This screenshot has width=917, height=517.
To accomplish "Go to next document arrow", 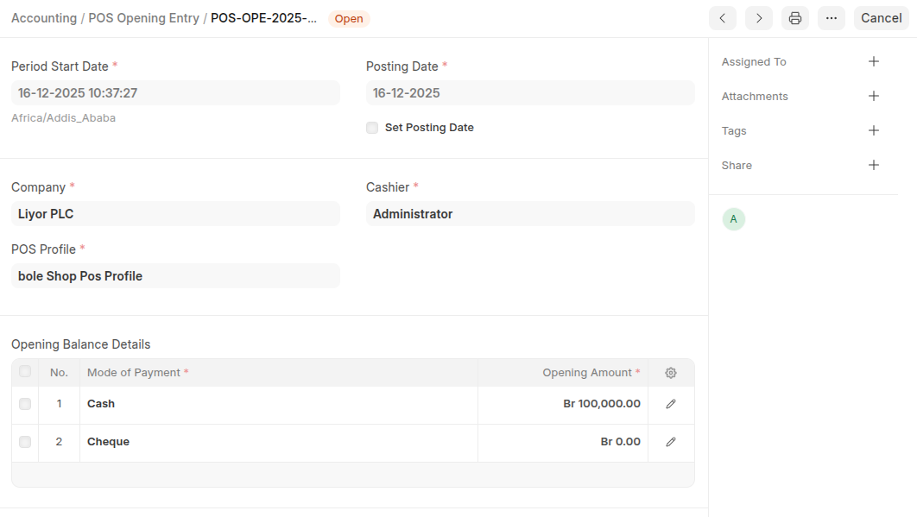I will (x=759, y=18).
